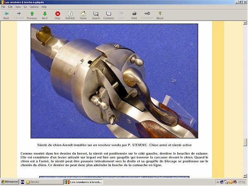Advance with the Next green arrow
The height and width of the screenshot is (186, 248).
(x=45, y=15)
